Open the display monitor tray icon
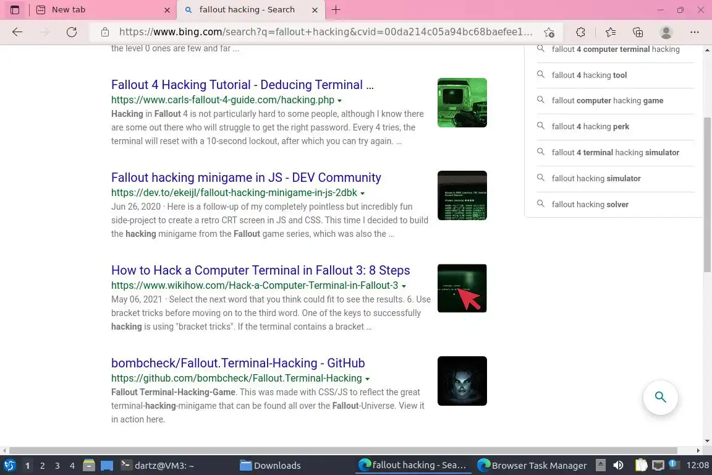 [x=658, y=465]
